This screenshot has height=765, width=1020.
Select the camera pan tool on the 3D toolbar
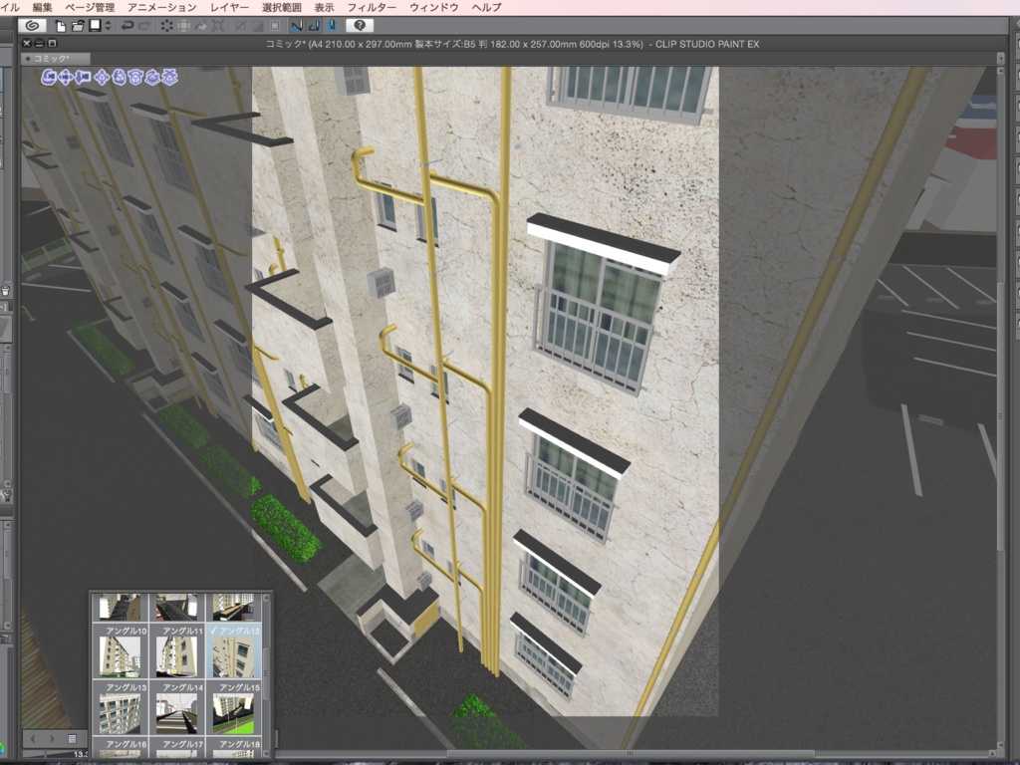tap(65, 77)
